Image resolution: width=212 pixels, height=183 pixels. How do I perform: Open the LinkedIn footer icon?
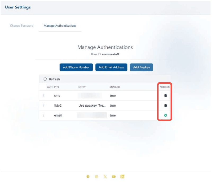(x=122, y=177)
